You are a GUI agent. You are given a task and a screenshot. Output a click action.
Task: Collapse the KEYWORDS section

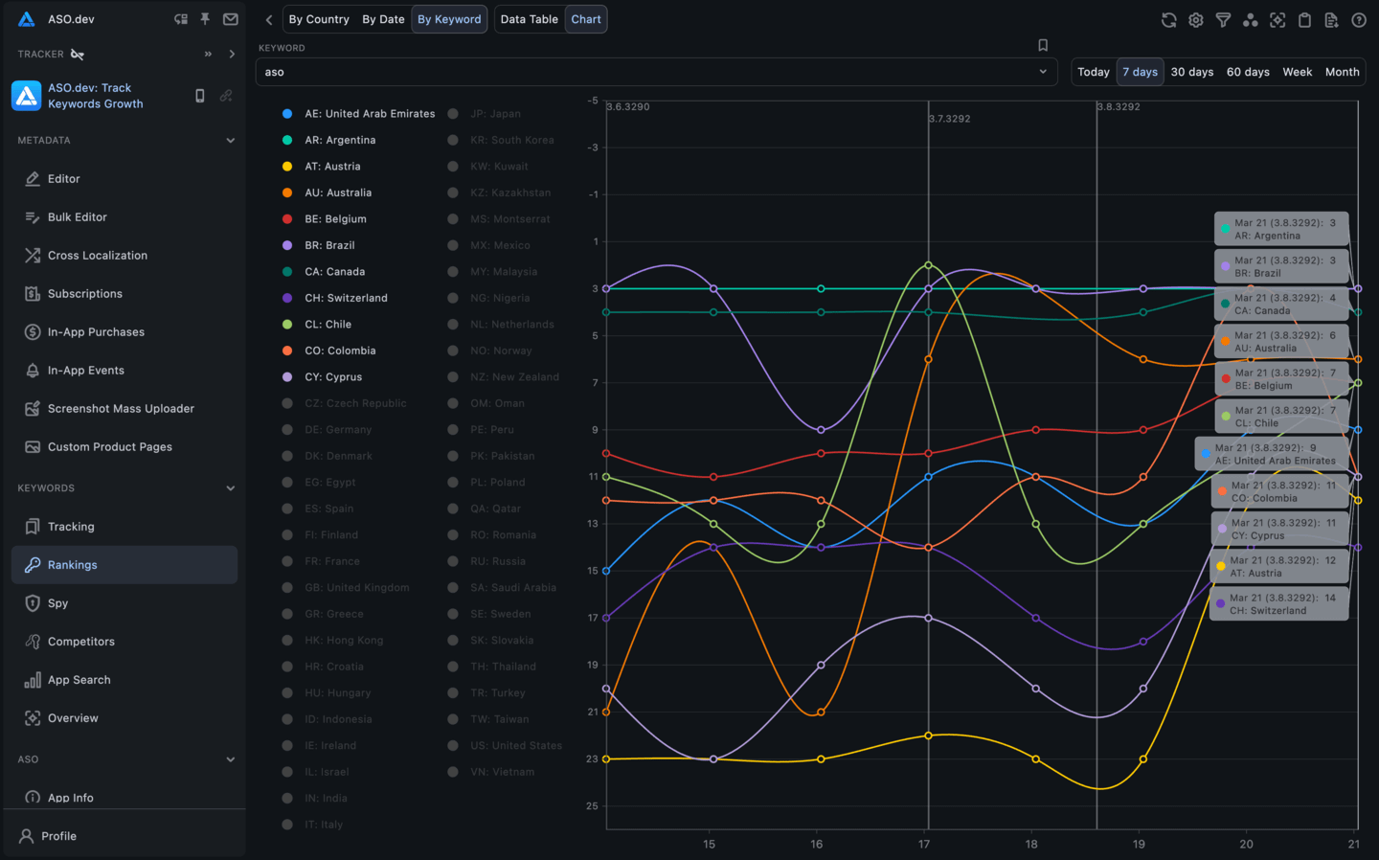230,487
